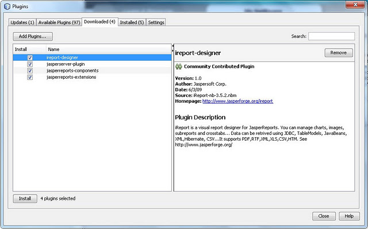Click the Plugins window cube icon
This screenshot has width=368, height=229.
click(7, 6)
